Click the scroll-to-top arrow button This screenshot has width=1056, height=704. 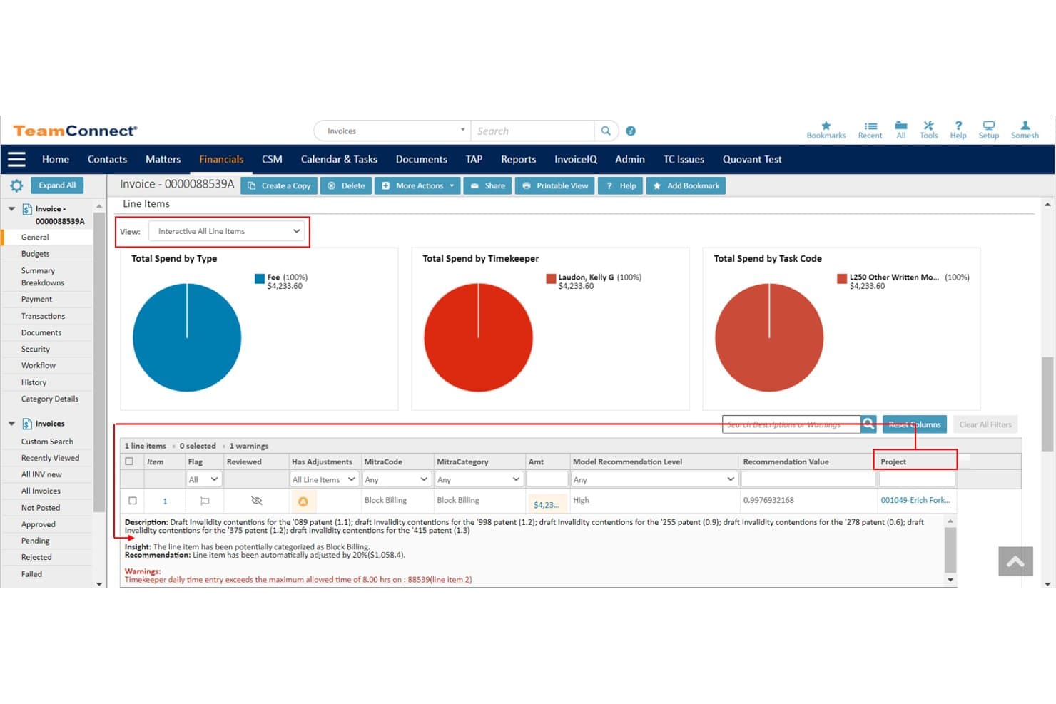click(x=1015, y=561)
